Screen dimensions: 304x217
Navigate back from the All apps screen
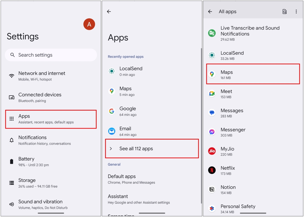[x=210, y=12]
